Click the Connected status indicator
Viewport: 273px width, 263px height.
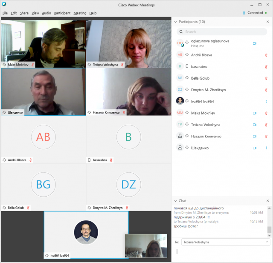pos(255,13)
